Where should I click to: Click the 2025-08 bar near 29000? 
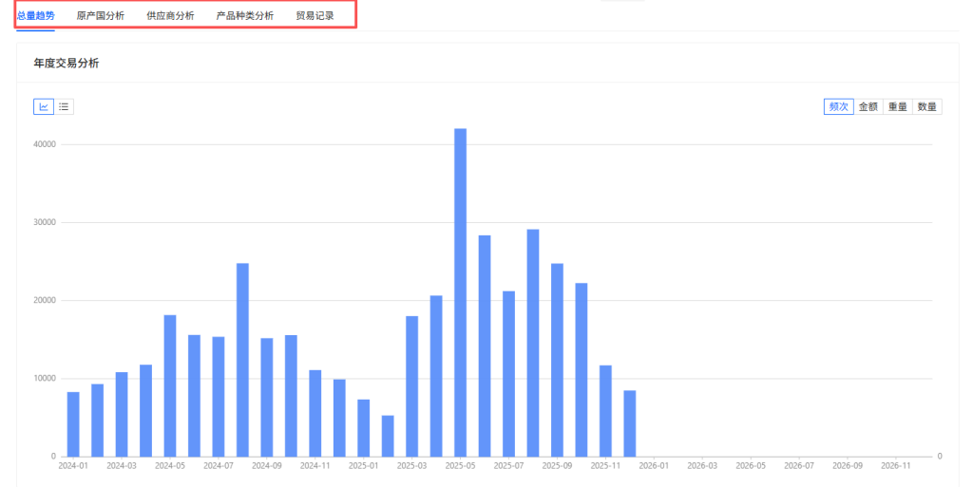[533, 343]
